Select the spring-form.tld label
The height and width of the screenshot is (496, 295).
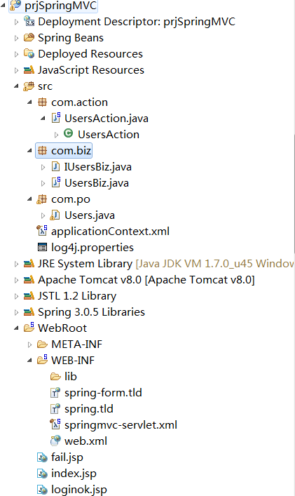point(103,393)
